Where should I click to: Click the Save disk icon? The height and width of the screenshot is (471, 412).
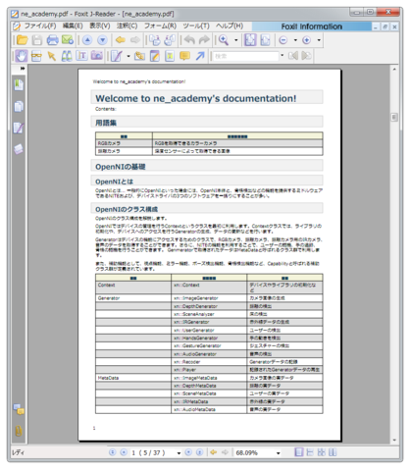point(37,40)
